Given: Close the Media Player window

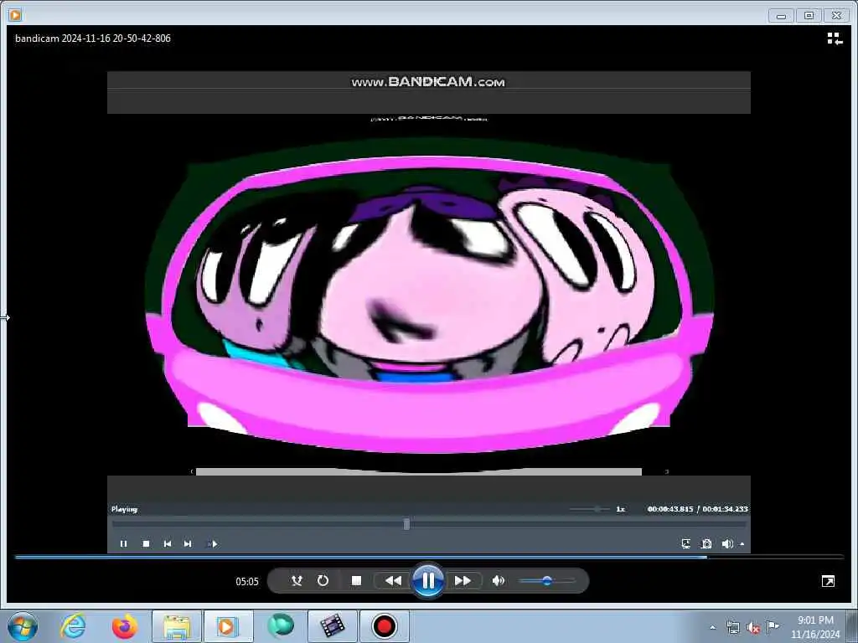Looking at the screenshot, I should [837, 15].
